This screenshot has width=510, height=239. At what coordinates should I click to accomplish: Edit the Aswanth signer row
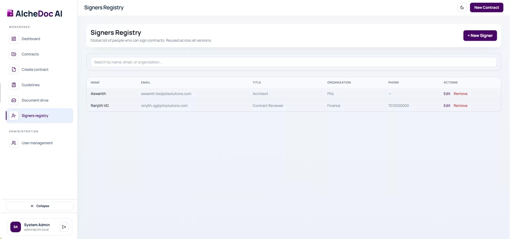click(447, 94)
